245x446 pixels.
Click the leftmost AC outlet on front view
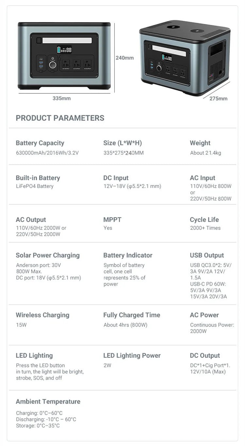tap(65, 63)
